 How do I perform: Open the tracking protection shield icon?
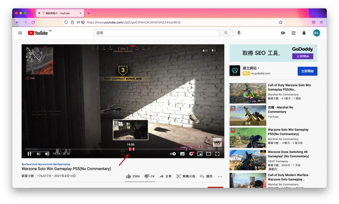(x=66, y=22)
